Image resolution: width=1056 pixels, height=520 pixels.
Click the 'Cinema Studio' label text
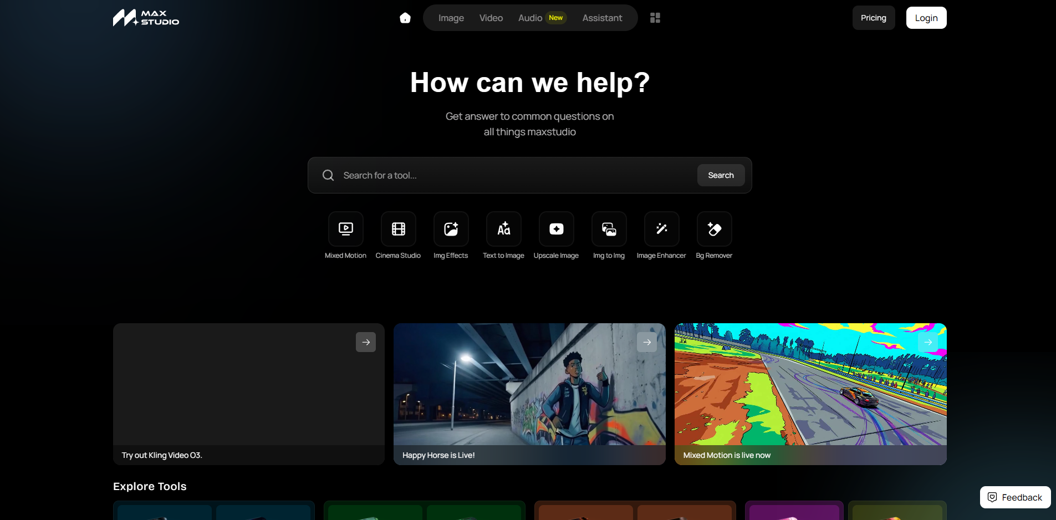398,256
